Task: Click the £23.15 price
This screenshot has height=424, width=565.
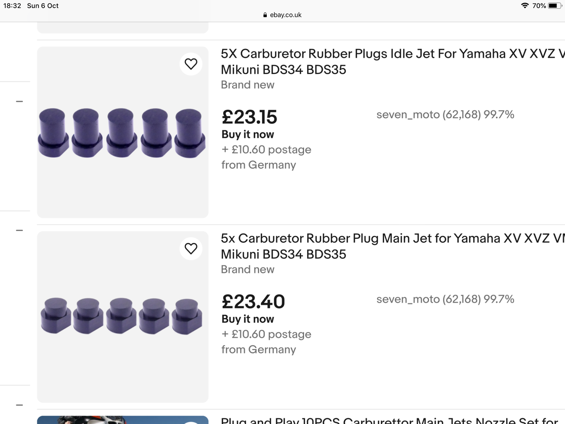Action: (x=249, y=117)
